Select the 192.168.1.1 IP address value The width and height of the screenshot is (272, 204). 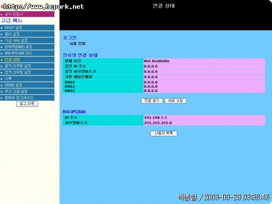156,118
